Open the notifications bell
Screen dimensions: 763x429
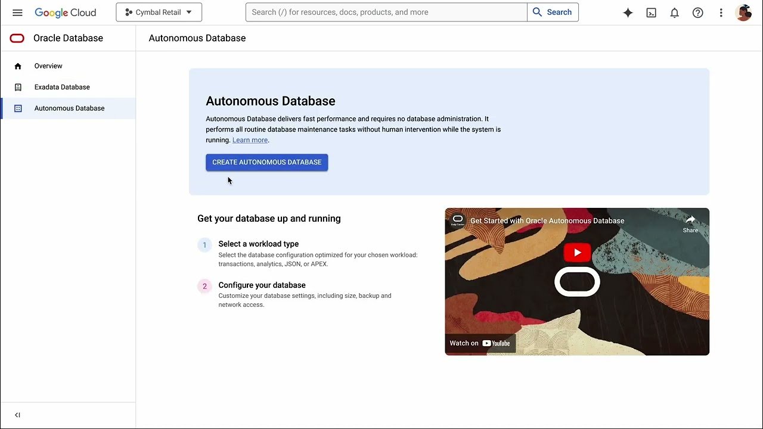[x=674, y=13]
